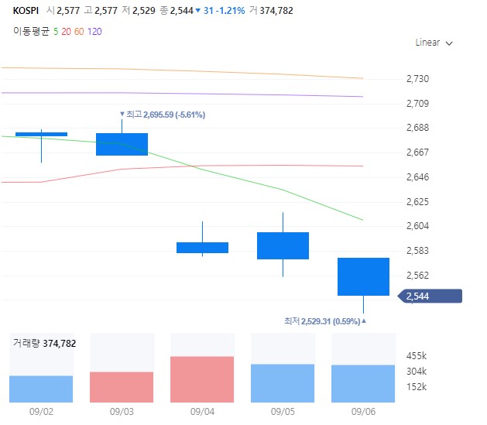This screenshot has width=487, height=425.
Task: Click the 2,583 price axis label
Action: coord(418,251)
